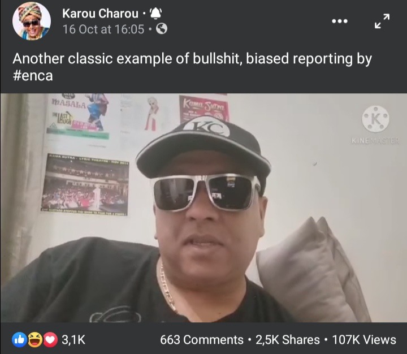Open the 16 Oct at 16:05 timestamp
The width and height of the screenshot is (407, 354).
point(103,29)
